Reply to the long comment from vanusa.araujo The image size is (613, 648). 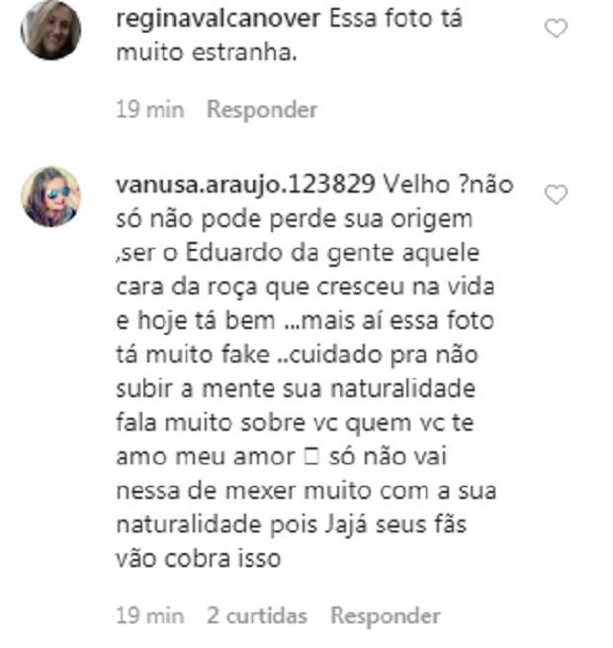click(386, 615)
